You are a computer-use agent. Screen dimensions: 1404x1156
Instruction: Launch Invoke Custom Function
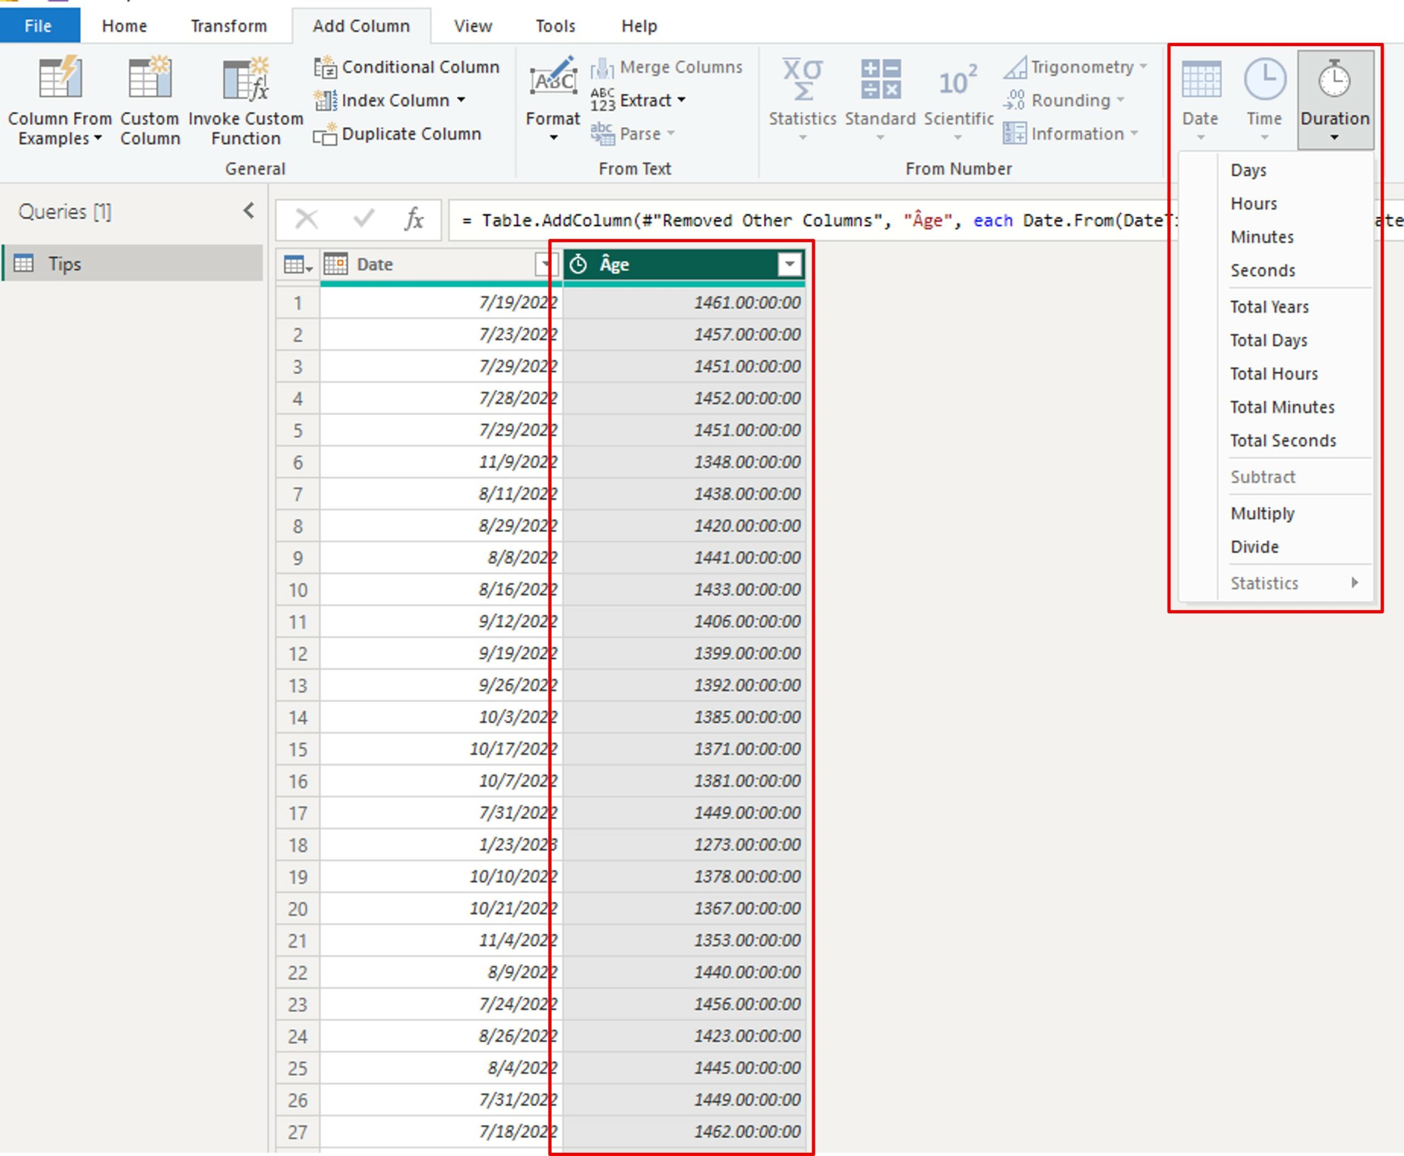click(246, 101)
